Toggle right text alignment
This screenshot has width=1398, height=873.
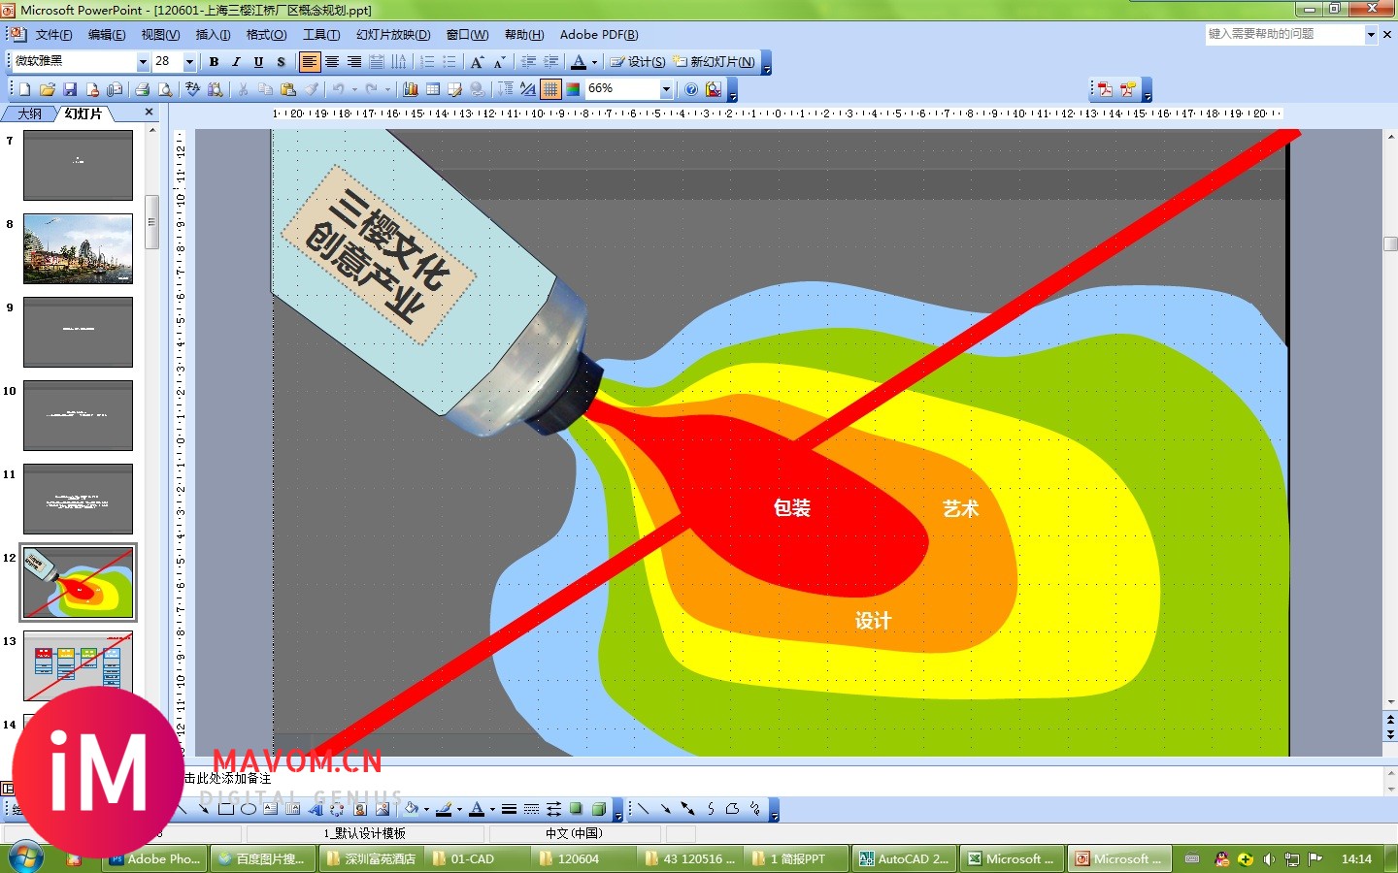[x=353, y=62]
